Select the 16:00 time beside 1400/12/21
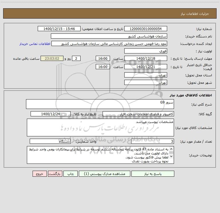The image size is (220, 213). [x=103, y=67]
